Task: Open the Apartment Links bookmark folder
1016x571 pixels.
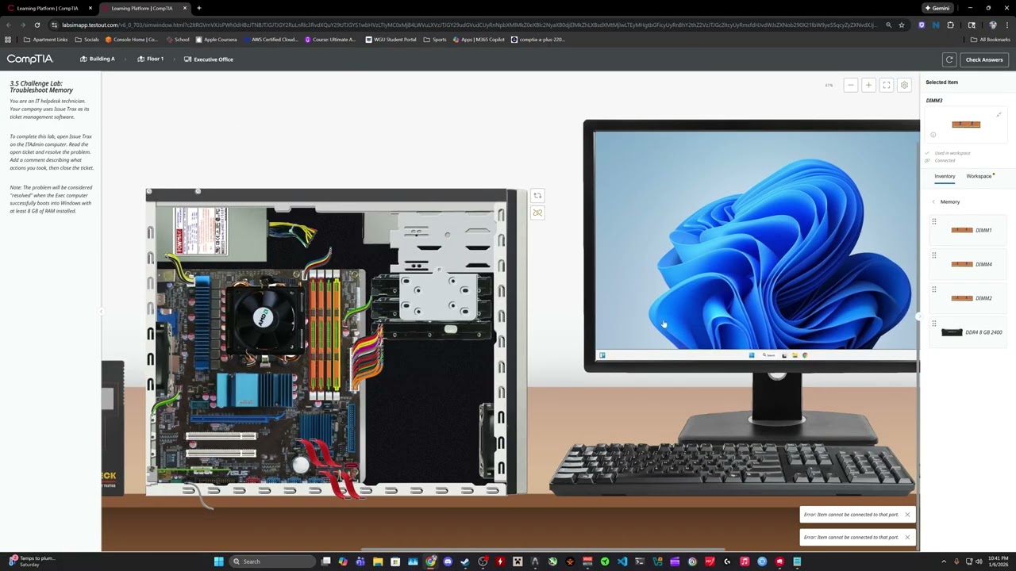Action: (46, 40)
